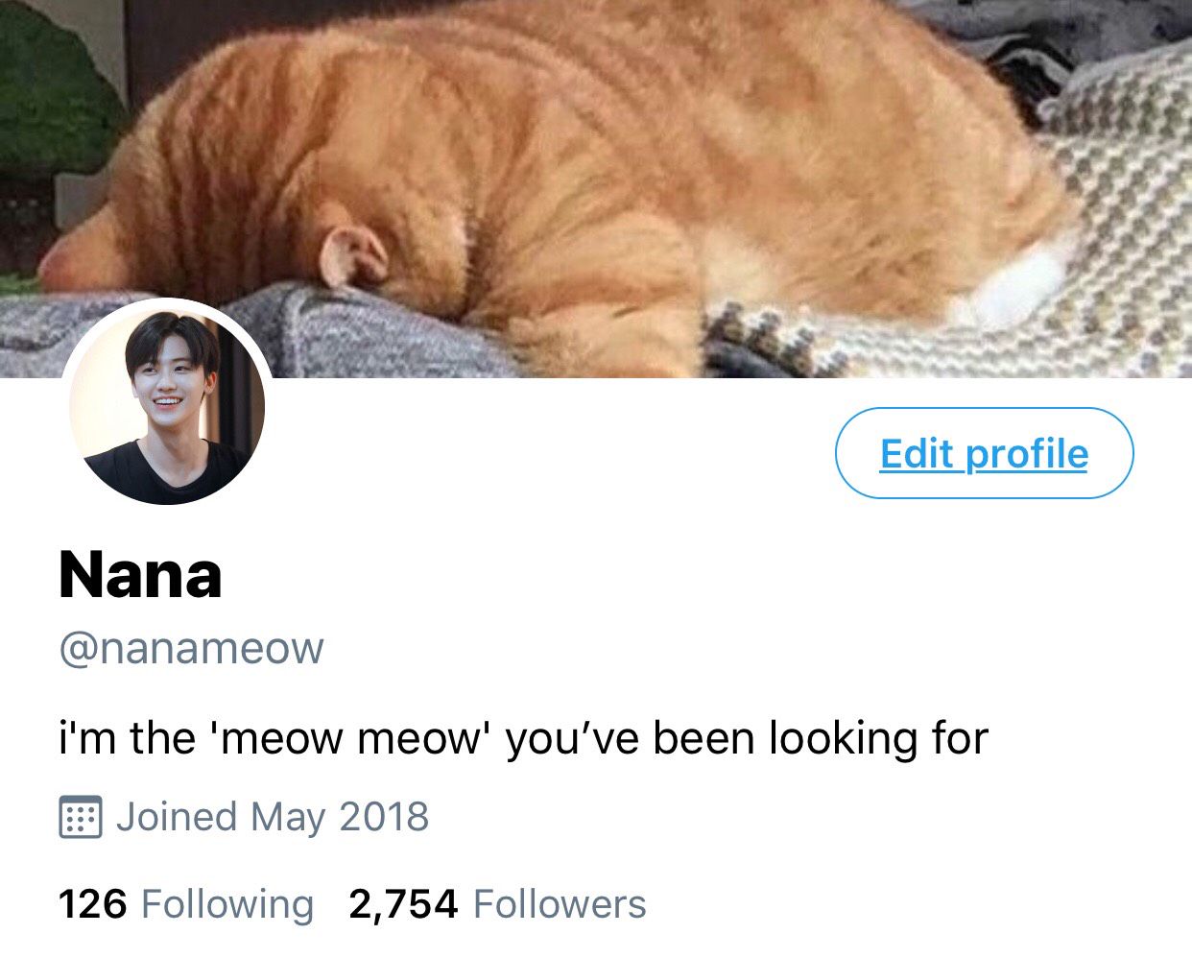
Task: Click the word Following
Action: 227,904
